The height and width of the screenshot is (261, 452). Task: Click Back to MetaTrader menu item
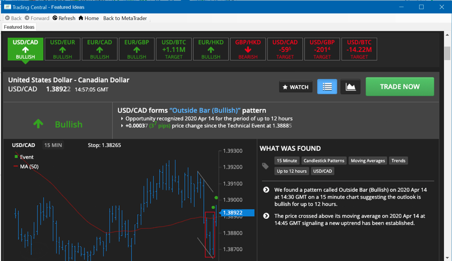click(125, 18)
